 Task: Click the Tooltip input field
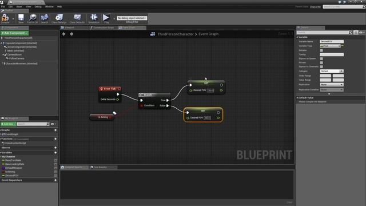tap(332, 55)
